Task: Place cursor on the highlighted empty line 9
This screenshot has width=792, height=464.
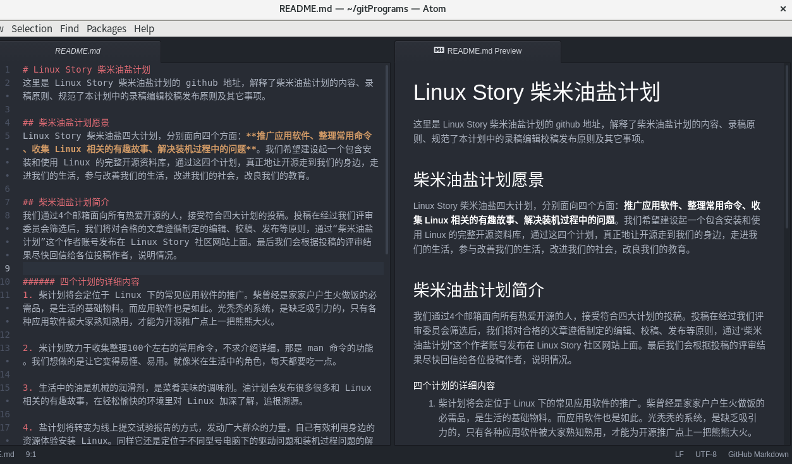Action: coord(190,268)
